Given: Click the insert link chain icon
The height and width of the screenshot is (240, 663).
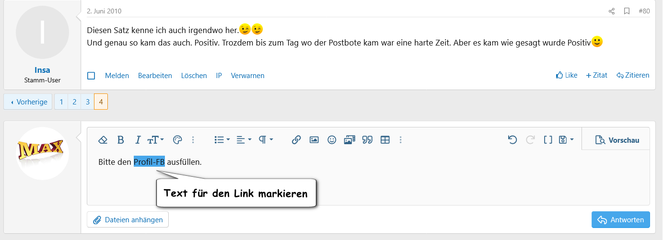Looking at the screenshot, I should click(x=296, y=140).
